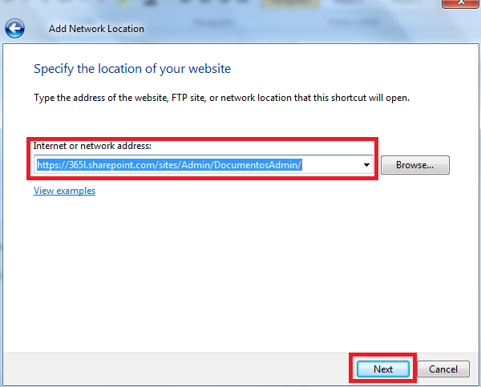
Task: Focus the Internet or network address field
Action: click(200, 165)
